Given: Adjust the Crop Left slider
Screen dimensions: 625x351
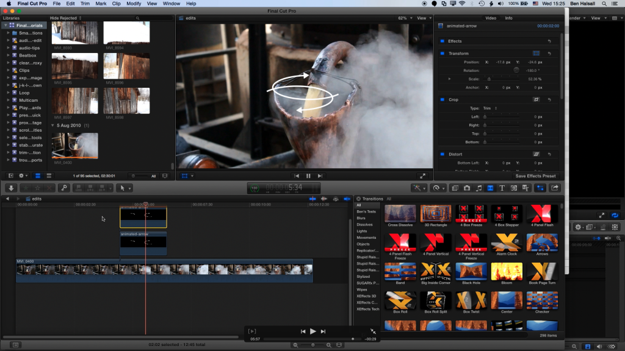Looking at the screenshot, I should click(502, 116).
